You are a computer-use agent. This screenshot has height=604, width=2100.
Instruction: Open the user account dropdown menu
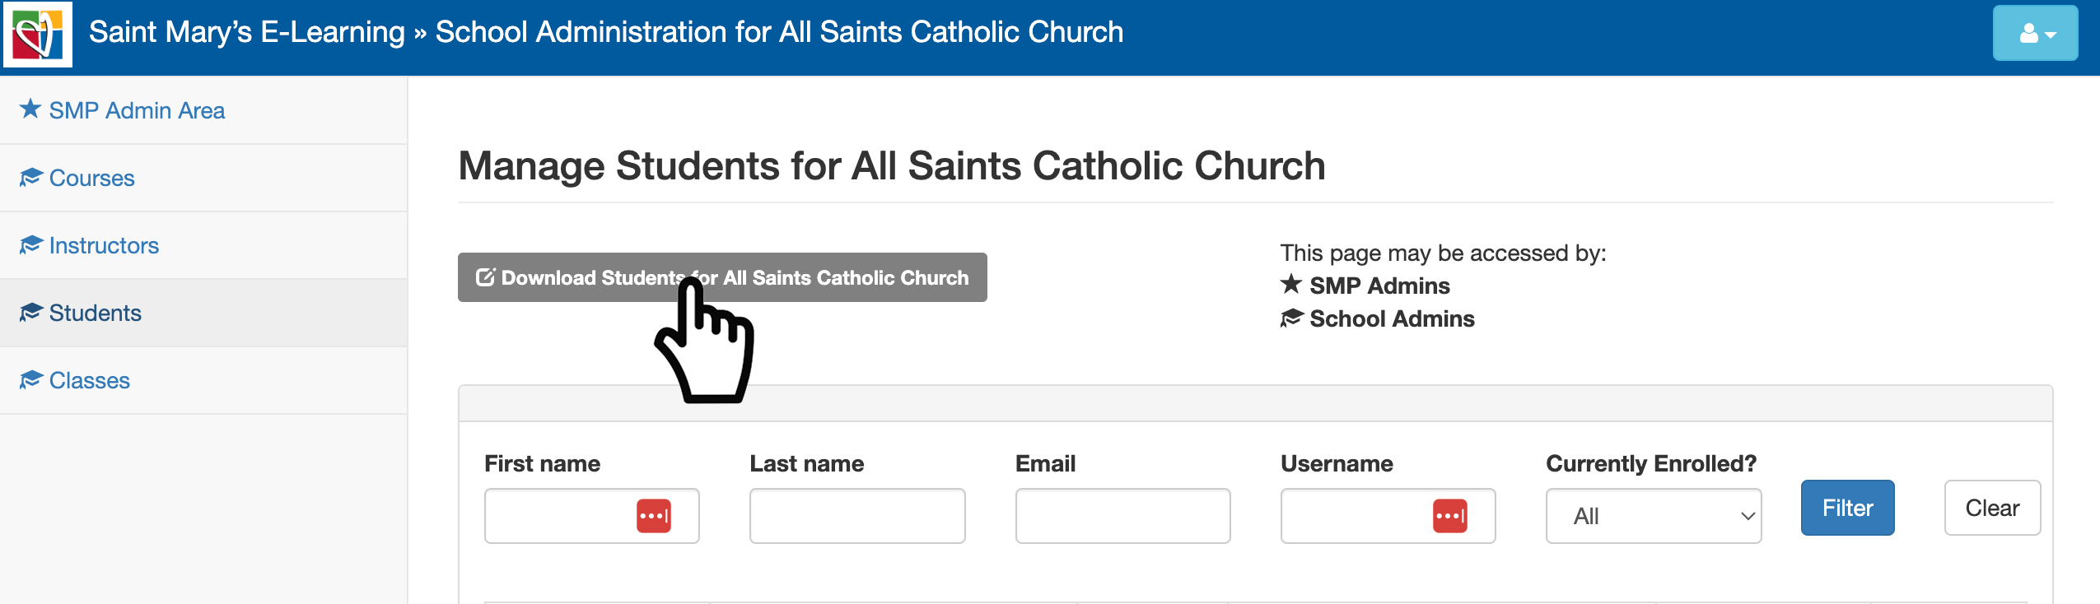pos(2034,33)
